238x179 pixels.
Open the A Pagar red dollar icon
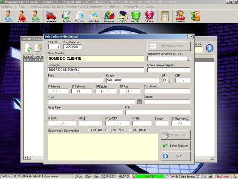(x=149, y=16)
